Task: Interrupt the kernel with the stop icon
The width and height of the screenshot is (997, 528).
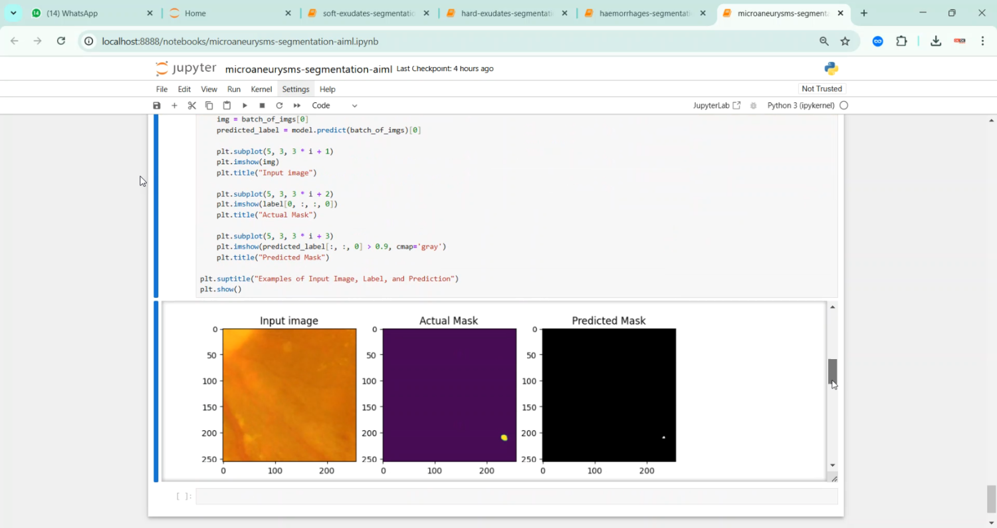Action: point(262,106)
